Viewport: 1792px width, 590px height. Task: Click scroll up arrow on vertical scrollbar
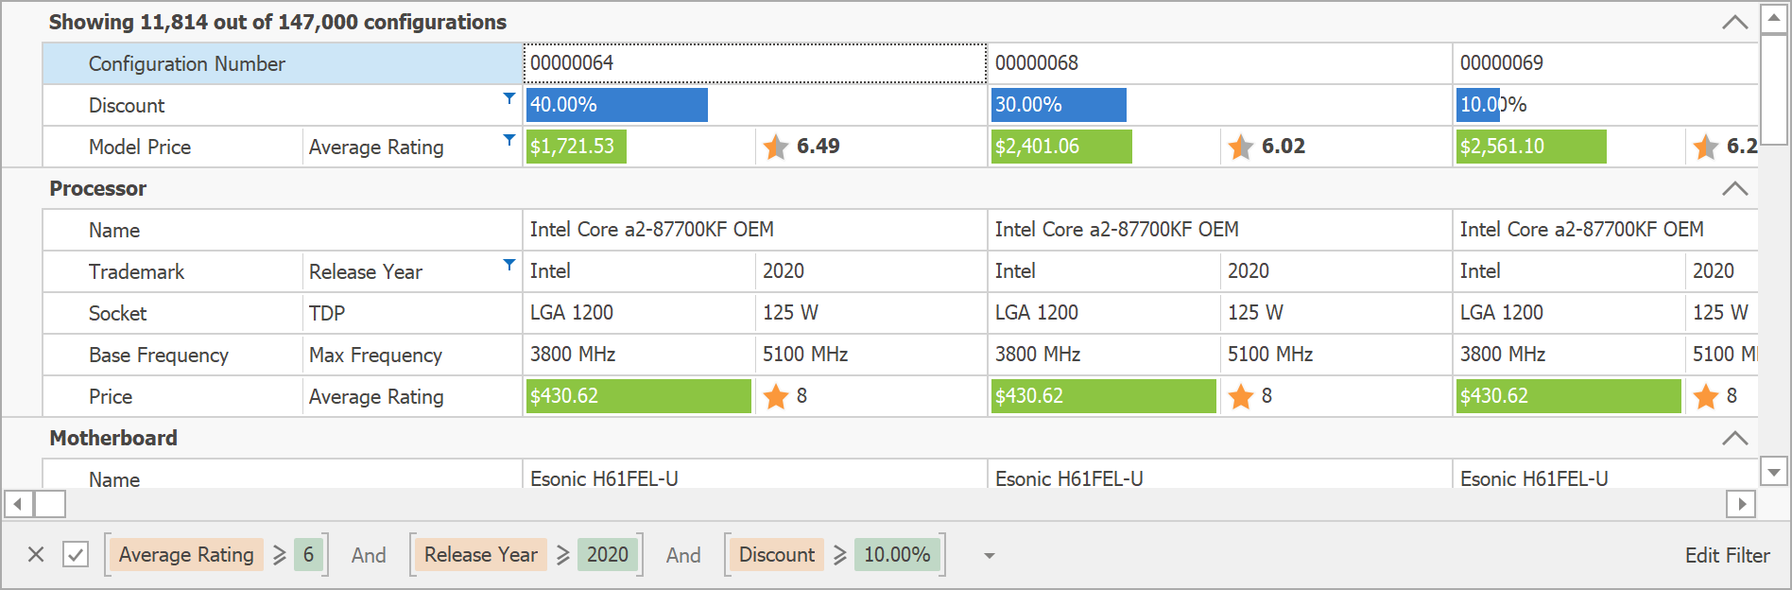click(1774, 18)
